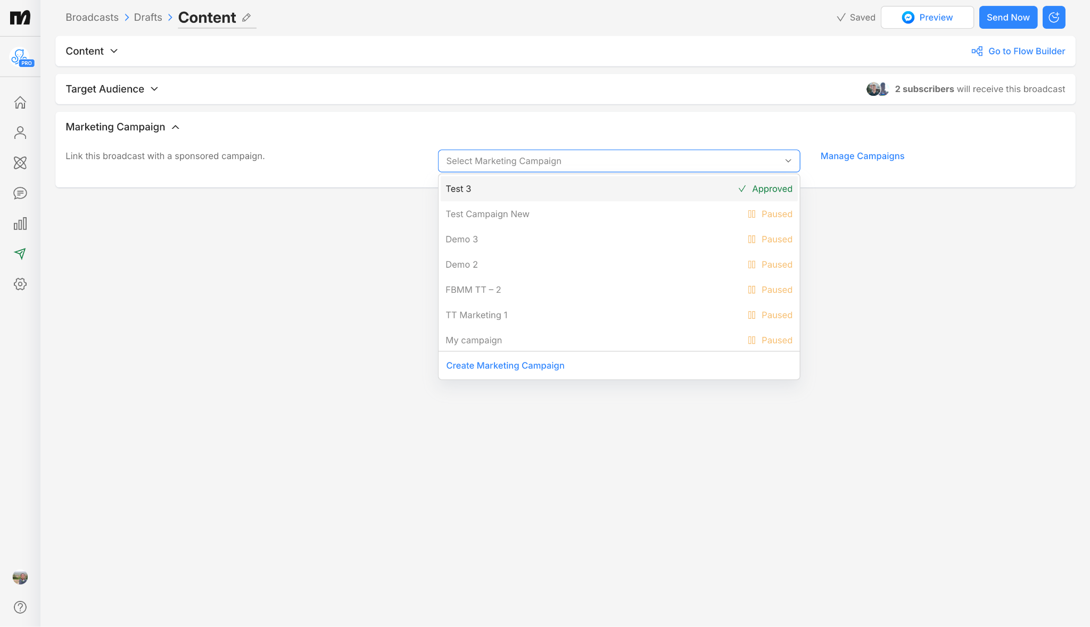Viewport: 1090px width, 627px height.
Task: Choose the Demo 2 campaign option
Action: point(618,265)
